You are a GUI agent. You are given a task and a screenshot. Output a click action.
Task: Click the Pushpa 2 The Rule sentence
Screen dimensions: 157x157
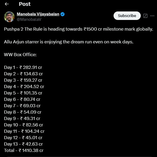(x=78, y=29)
